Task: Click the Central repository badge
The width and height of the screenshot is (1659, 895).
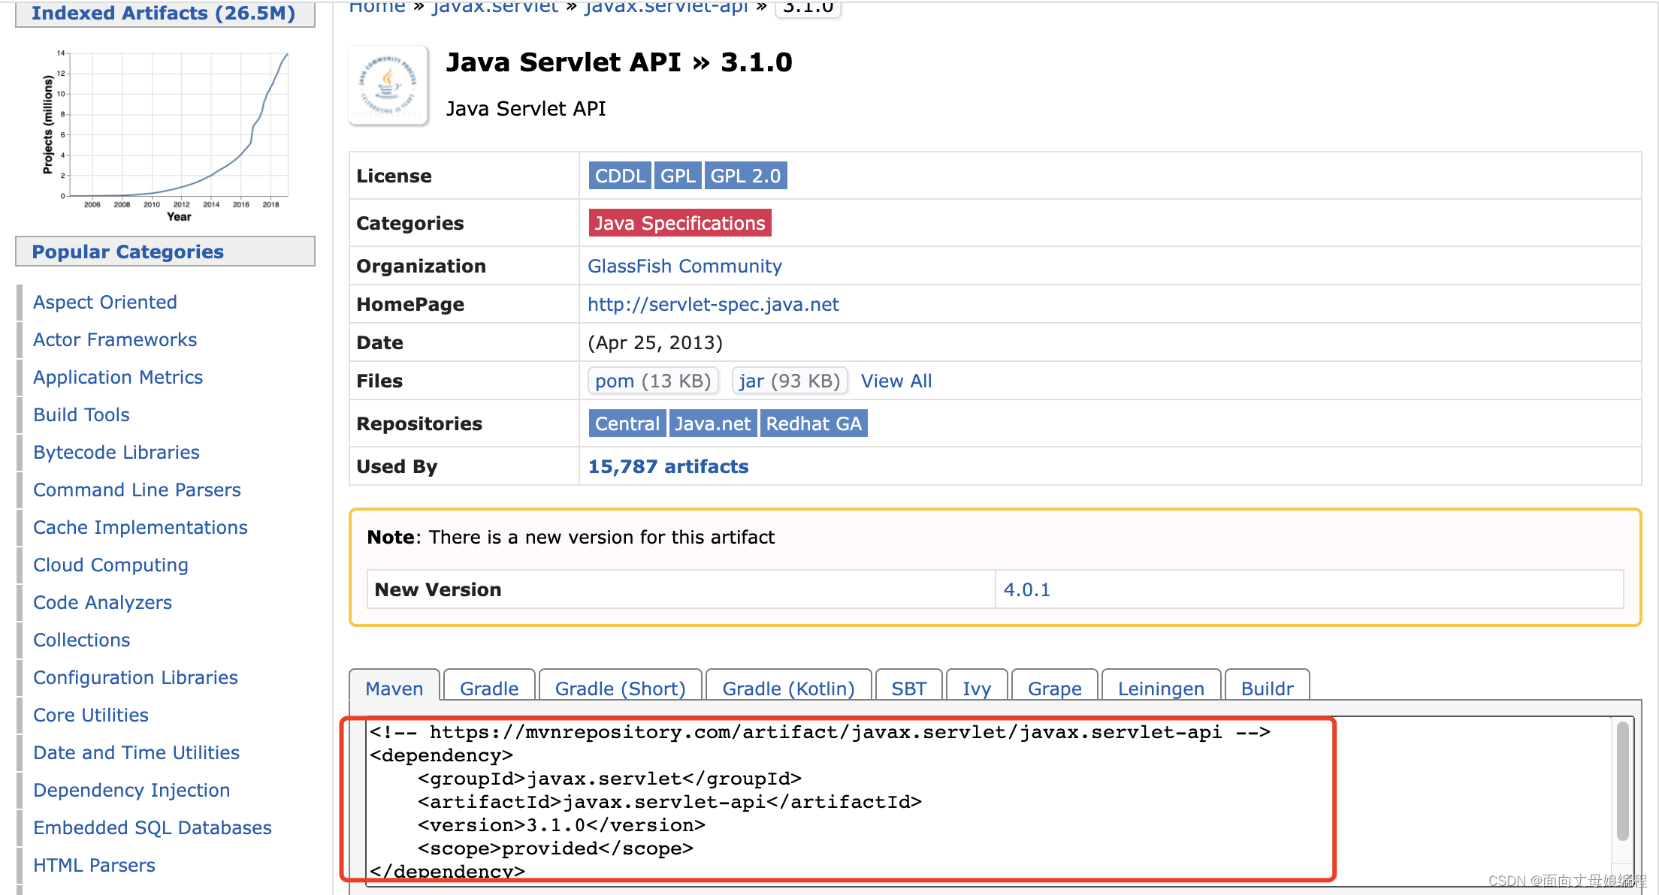Action: tap(627, 423)
